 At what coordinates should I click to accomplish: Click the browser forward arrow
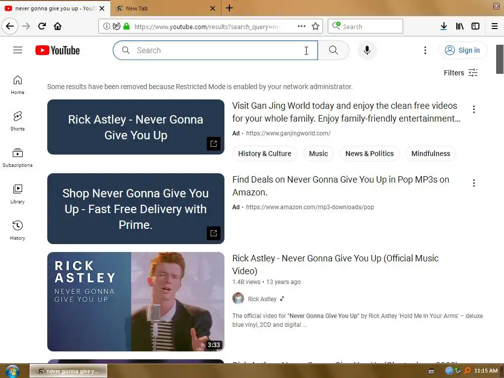tap(26, 26)
